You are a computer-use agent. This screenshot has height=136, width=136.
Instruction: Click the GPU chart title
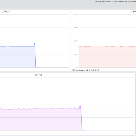pyautogui.click(x=38, y=75)
